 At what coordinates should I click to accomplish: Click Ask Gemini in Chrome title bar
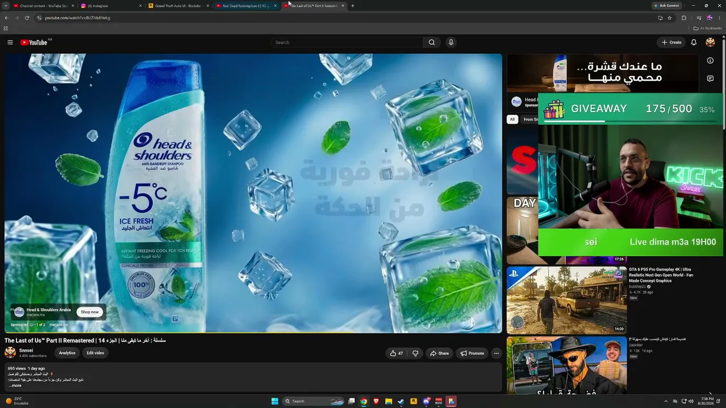point(666,6)
